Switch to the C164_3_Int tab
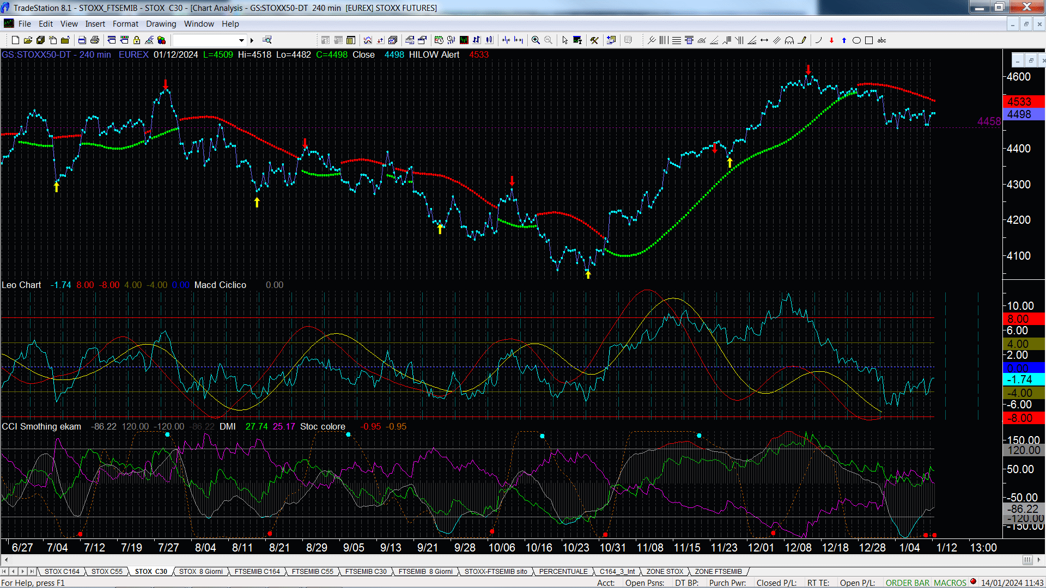 point(617,572)
